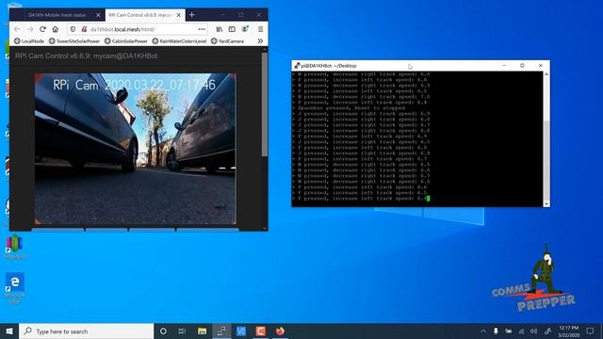This screenshot has height=339, width=603.
Task: Open Windows Action Center notifications
Action: pos(590,331)
